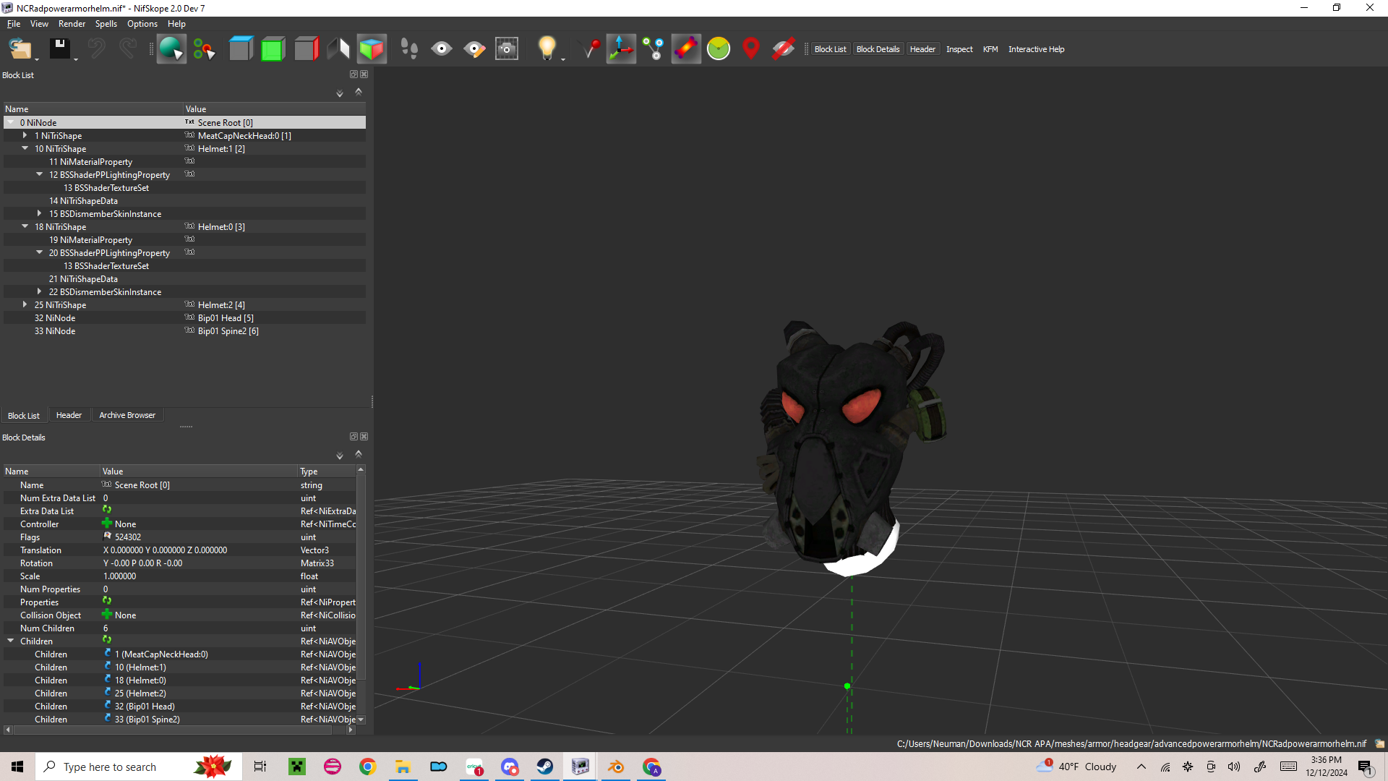Screen dimensions: 1388x781
Task: Expand 15 BSDismemberSkinInstance node
Action: [x=40, y=213]
